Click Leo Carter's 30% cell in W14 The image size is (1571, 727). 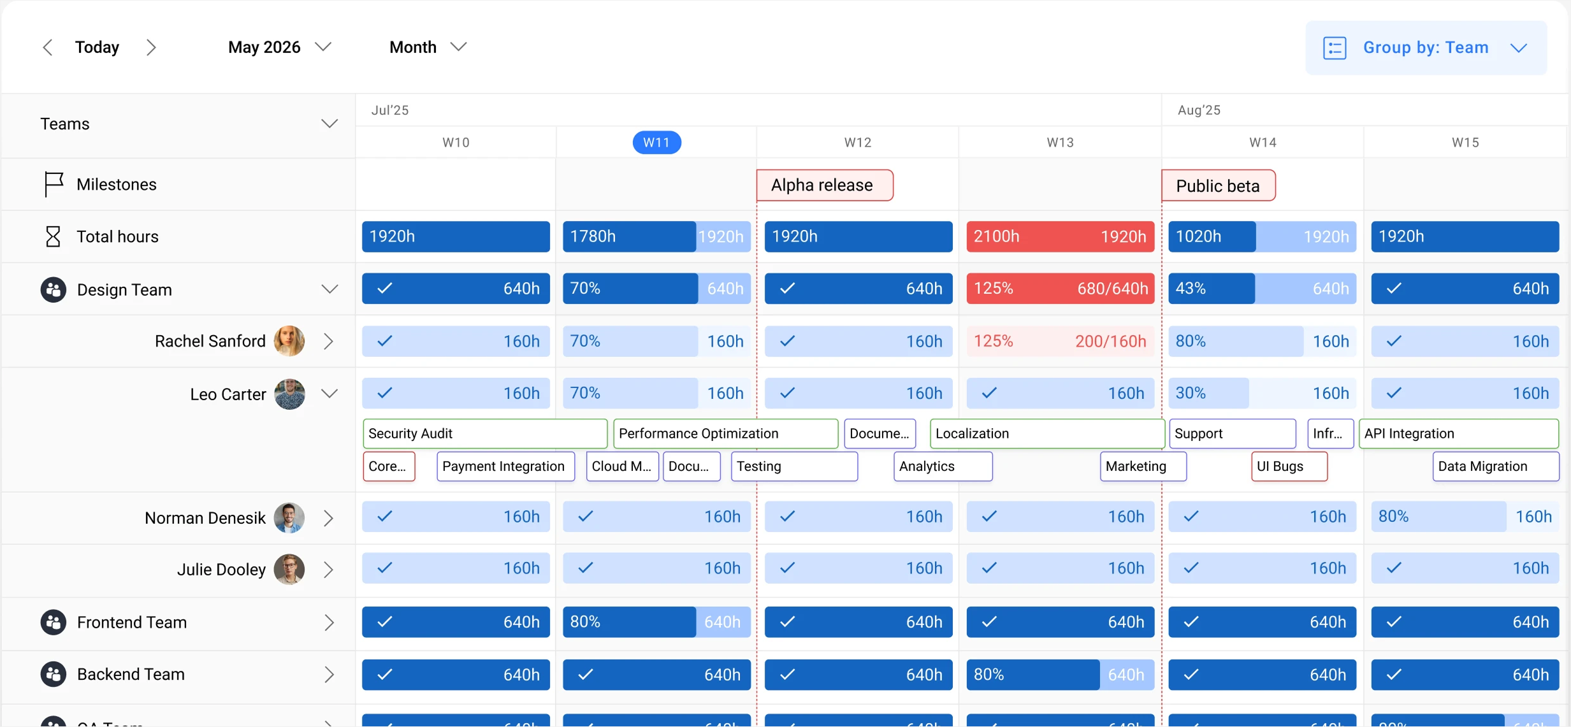pyautogui.click(x=1263, y=393)
